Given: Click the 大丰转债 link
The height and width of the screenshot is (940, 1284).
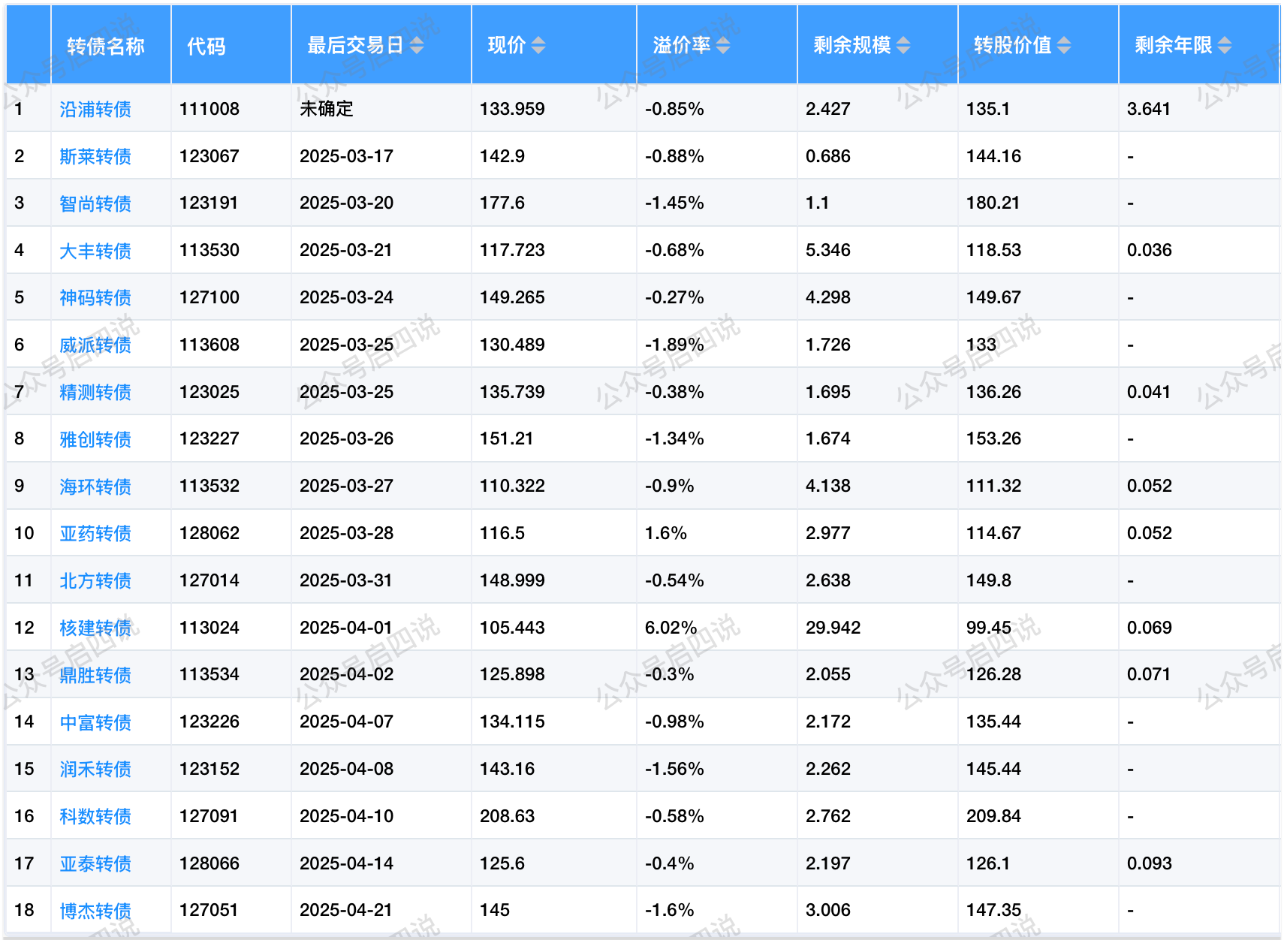Looking at the screenshot, I should [95, 251].
